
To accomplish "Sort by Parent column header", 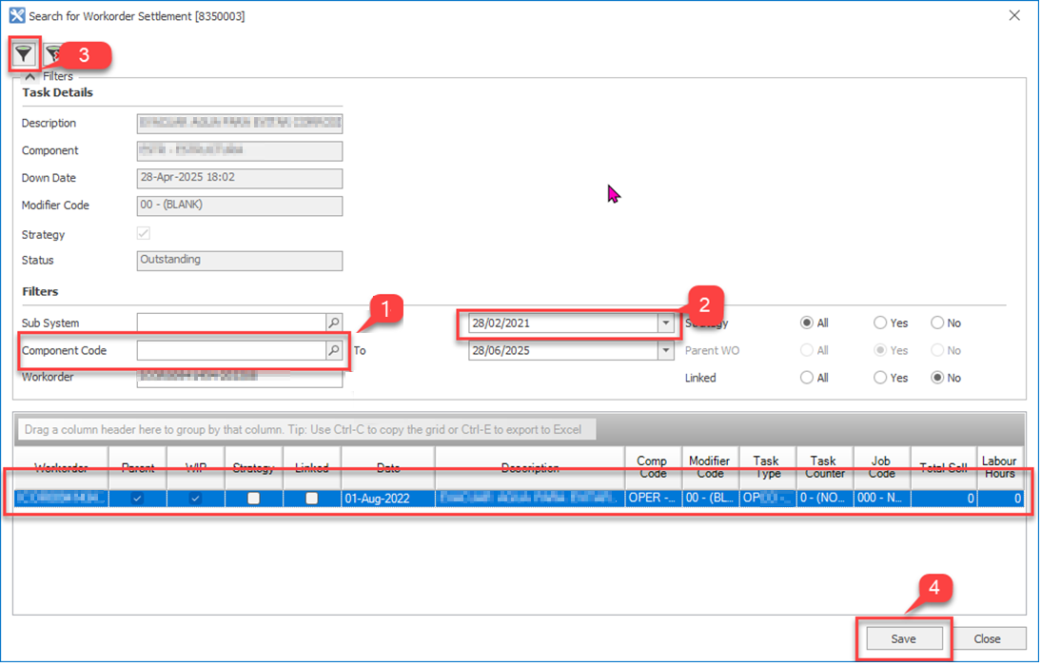I will click(137, 467).
